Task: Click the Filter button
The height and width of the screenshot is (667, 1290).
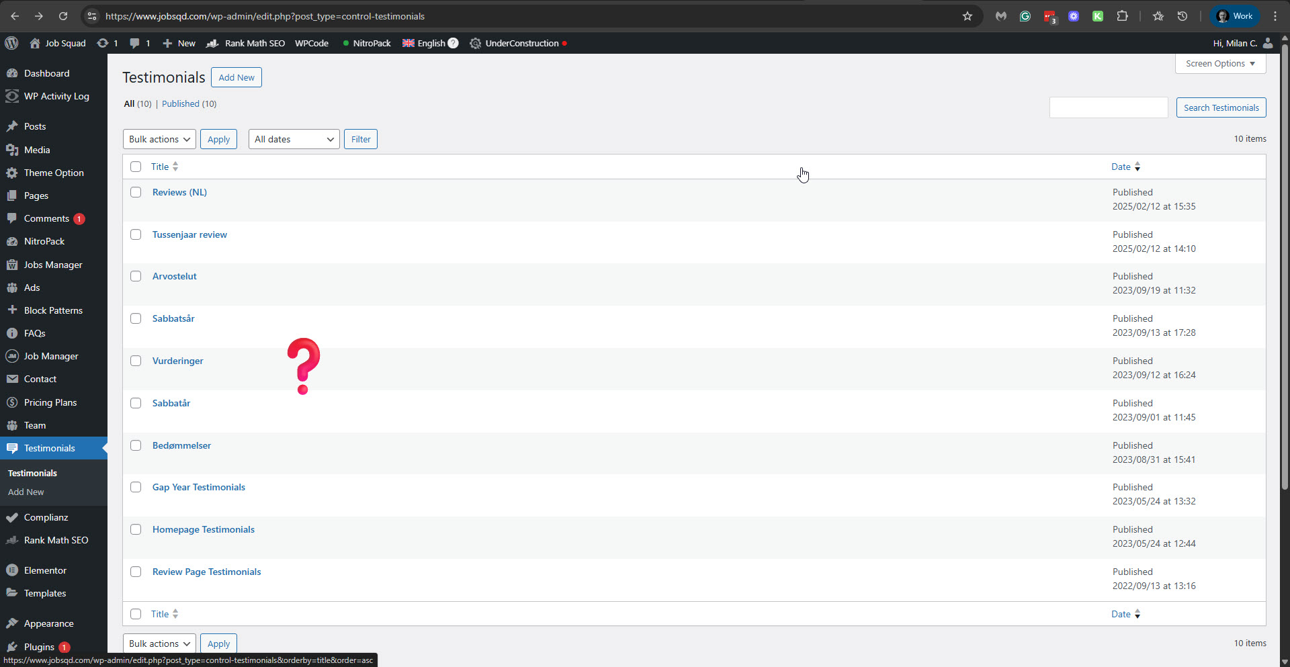Action: [x=361, y=139]
